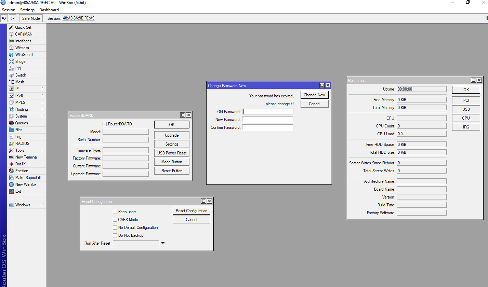488x287 pixels.
Task: Open the Run After Reset dropdown
Action: 163,243
